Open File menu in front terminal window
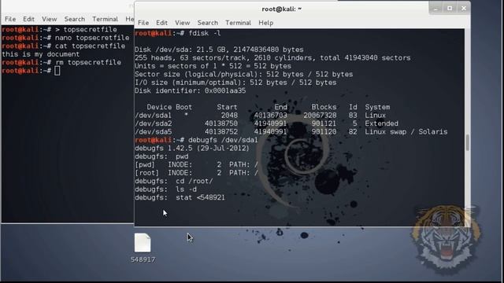504x283 pixels. click(x=143, y=23)
